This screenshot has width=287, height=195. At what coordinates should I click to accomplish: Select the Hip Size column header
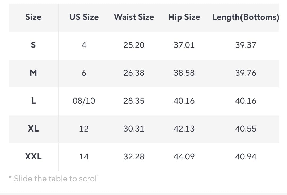[x=184, y=17]
